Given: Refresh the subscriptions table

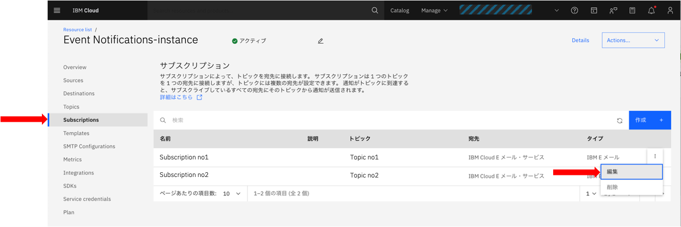Looking at the screenshot, I should click(619, 120).
